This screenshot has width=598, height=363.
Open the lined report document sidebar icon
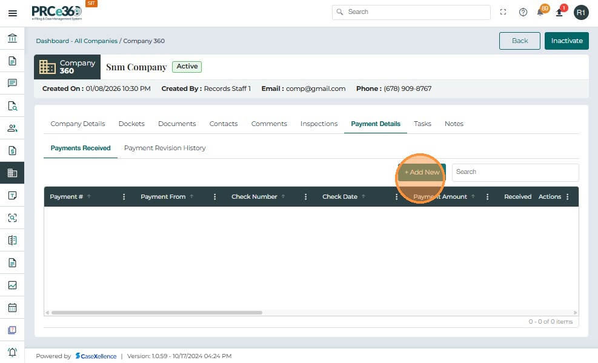[12, 263]
